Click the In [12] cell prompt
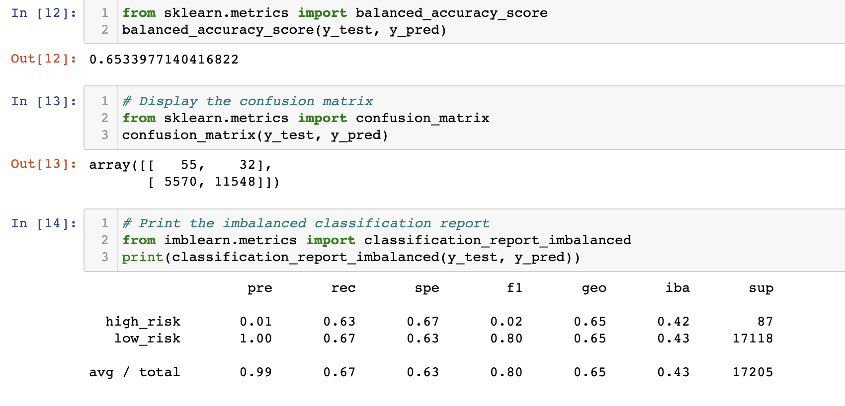Screen dimensions: 845x406 tap(44, 13)
